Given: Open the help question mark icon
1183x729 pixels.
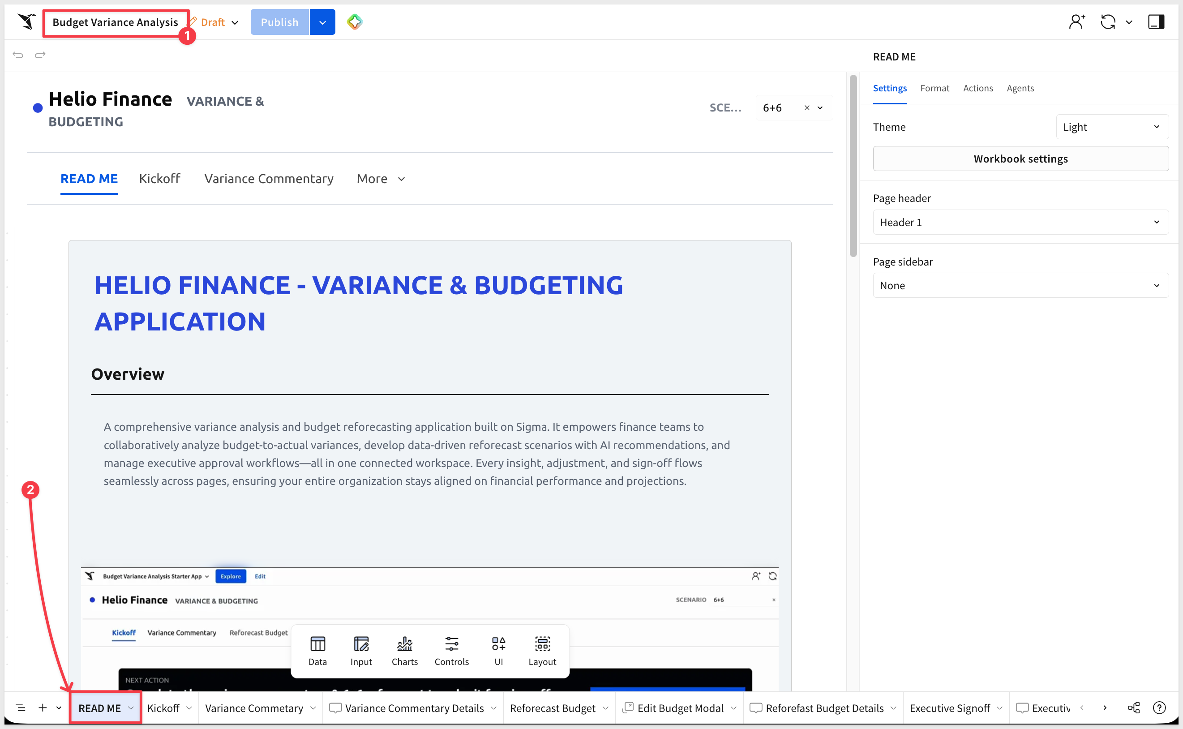Looking at the screenshot, I should (x=1159, y=708).
